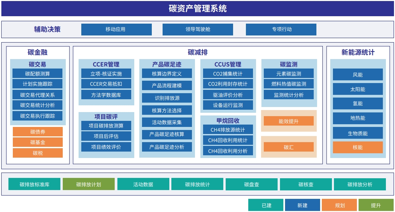The image size is (395, 212).
Task: Select the orange 核能 block
Action: (x=358, y=147)
